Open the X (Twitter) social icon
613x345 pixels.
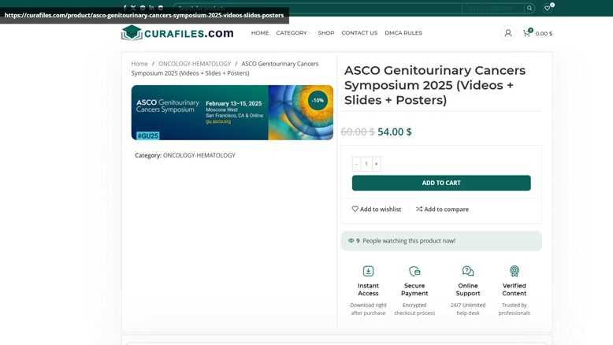pos(133,7)
